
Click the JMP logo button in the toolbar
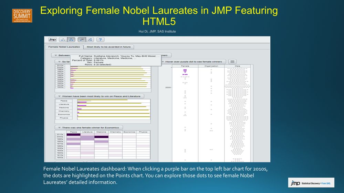[52, 39]
